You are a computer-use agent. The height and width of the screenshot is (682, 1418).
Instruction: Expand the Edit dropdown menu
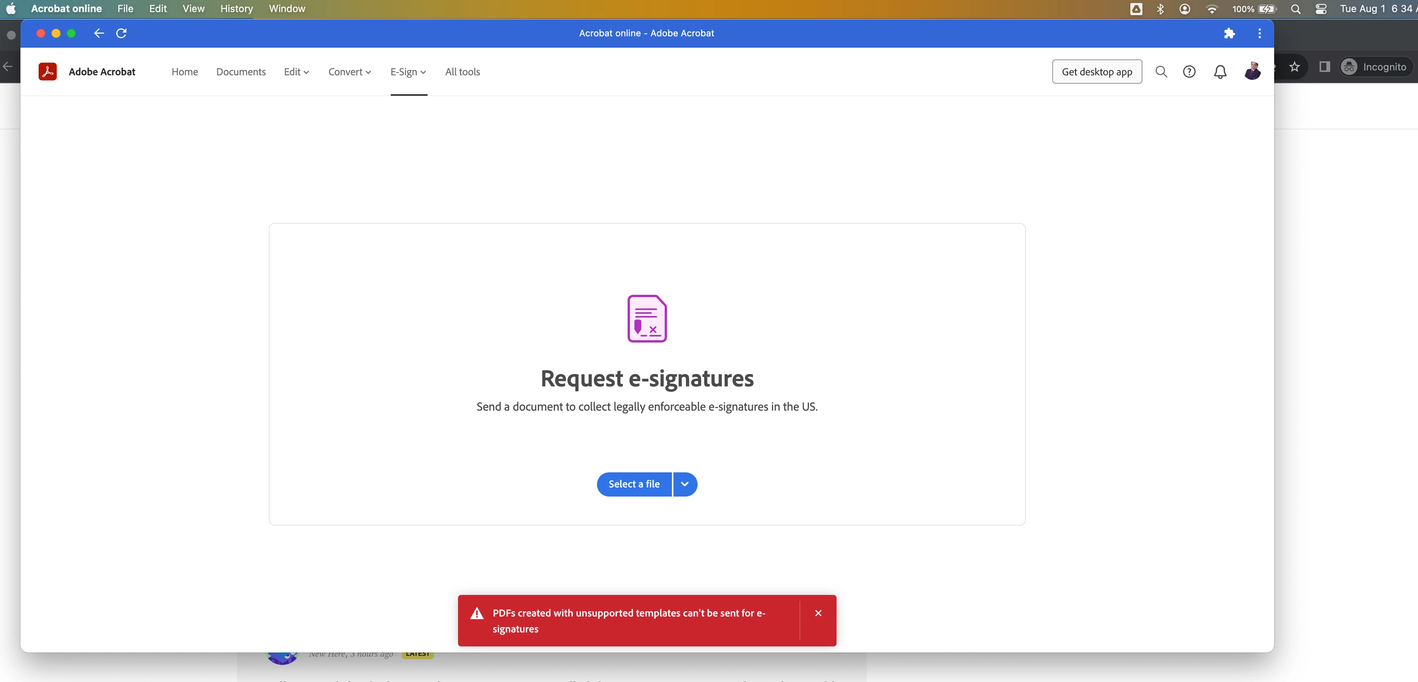(296, 72)
